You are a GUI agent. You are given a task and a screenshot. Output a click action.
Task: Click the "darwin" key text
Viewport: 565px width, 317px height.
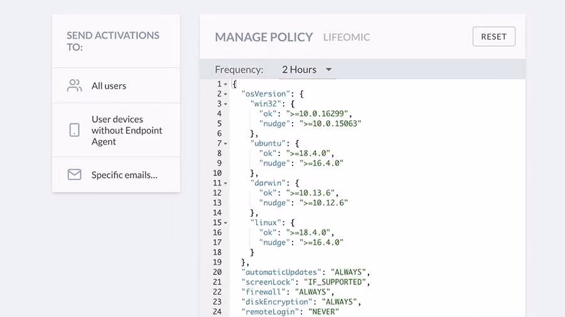coord(267,183)
